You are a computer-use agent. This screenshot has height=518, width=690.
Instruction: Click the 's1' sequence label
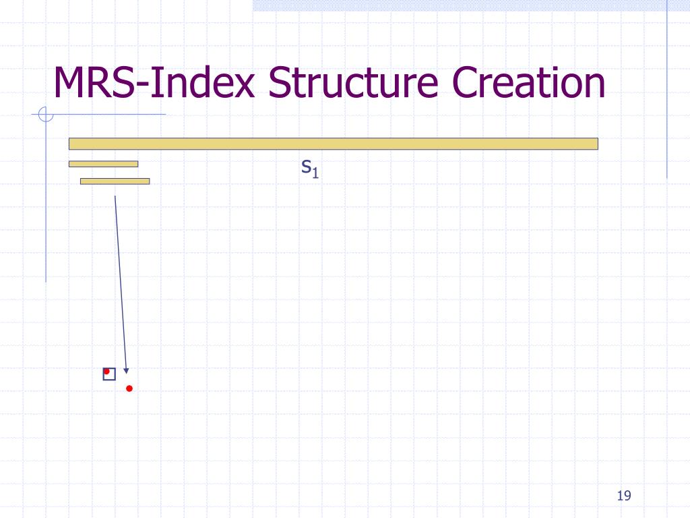pyautogui.click(x=310, y=168)
